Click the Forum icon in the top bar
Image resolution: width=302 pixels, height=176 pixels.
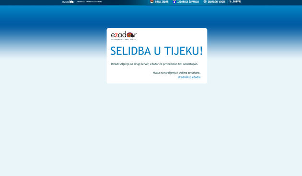tap(231, 1)
